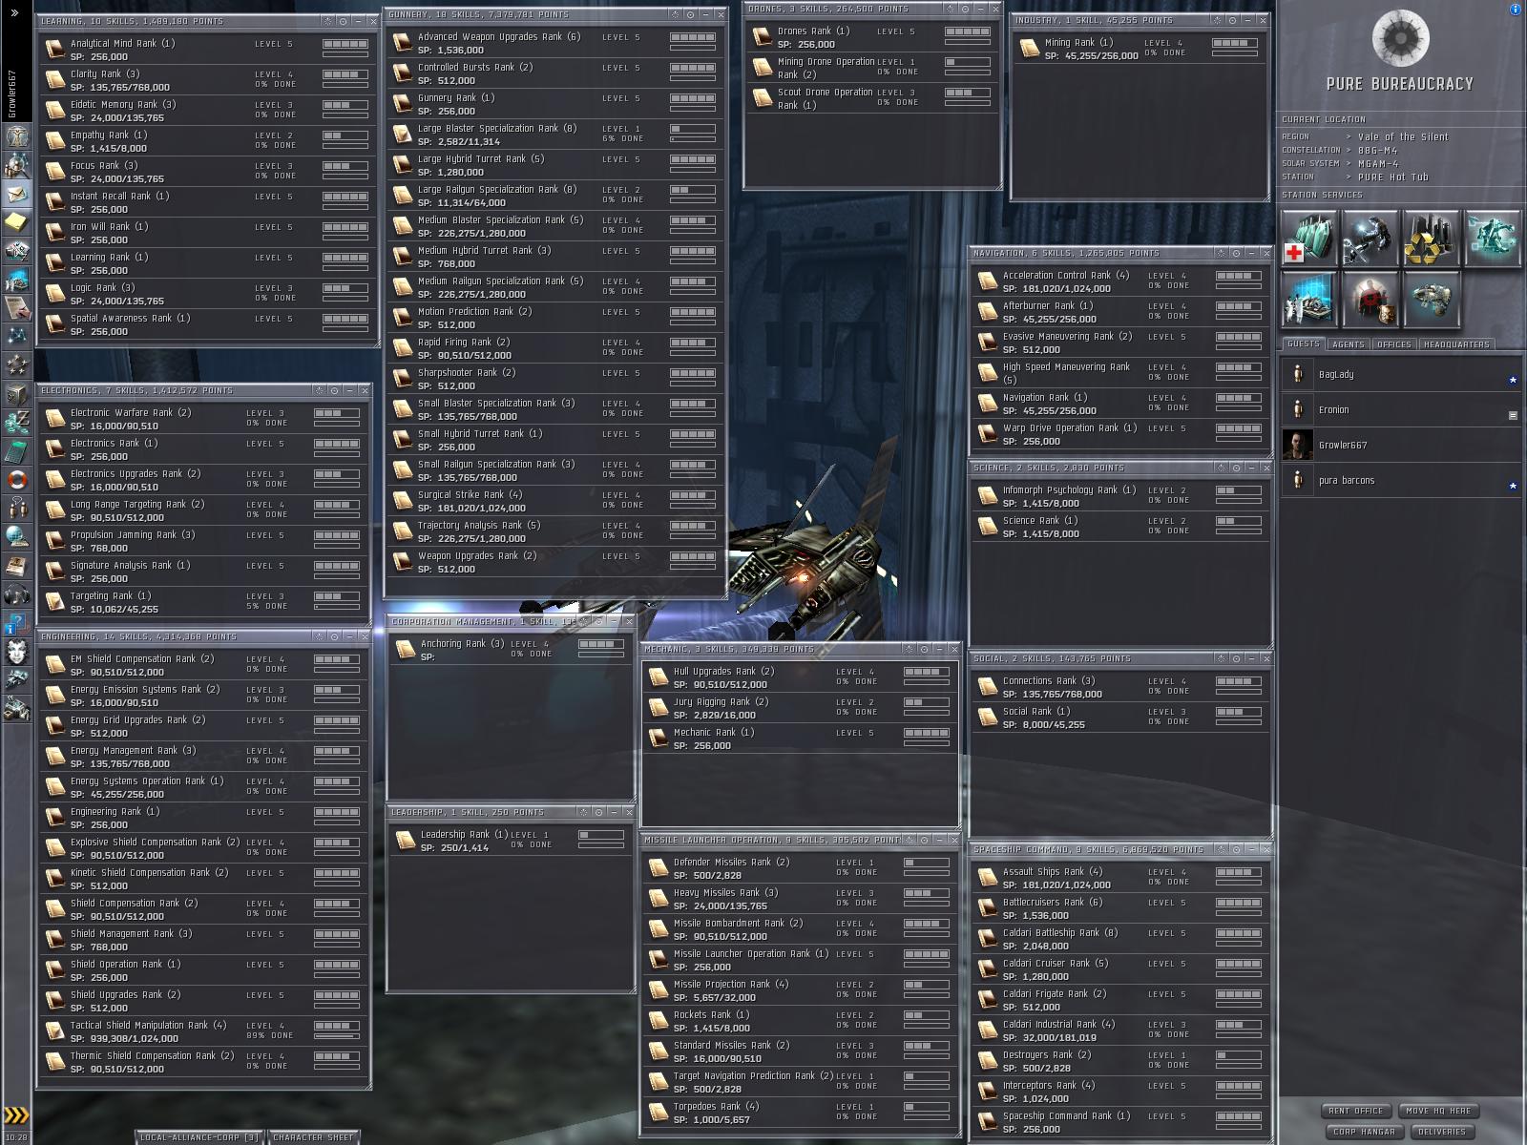Click the Large Blaster Specialization progress bar
The height and width of the screenshot is (1145, 1527).
pos(693,138)
